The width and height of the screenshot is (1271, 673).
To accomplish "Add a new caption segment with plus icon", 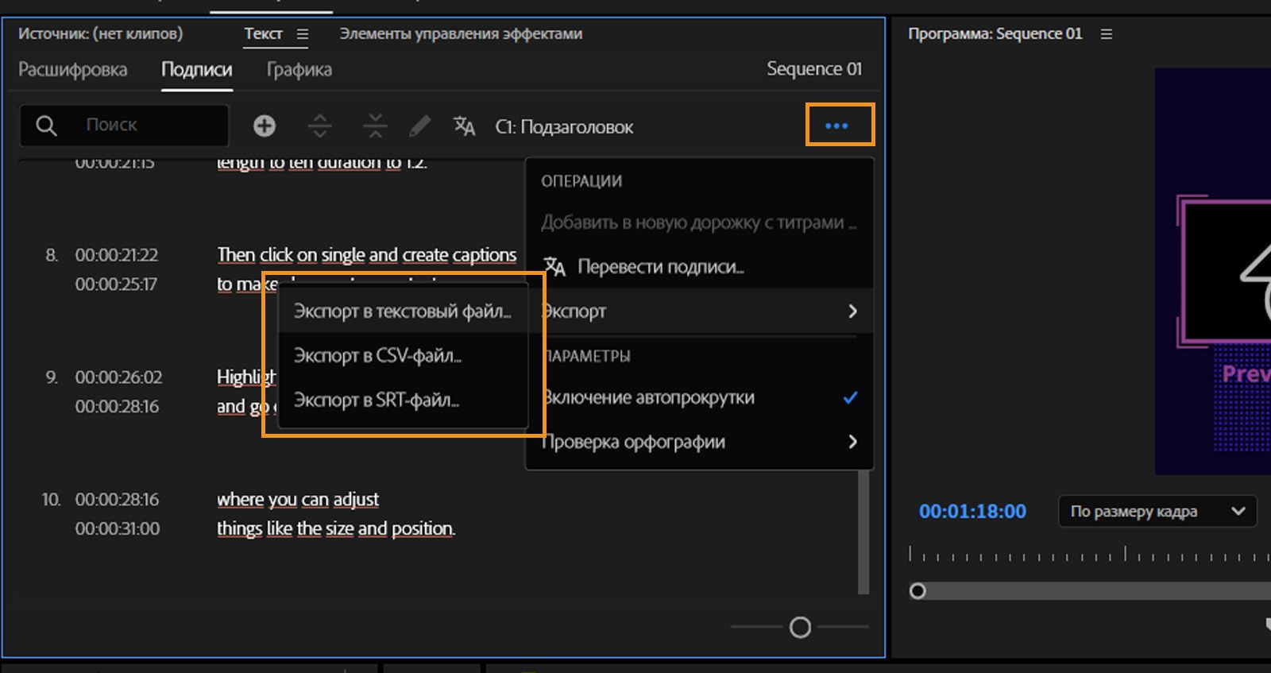I will tap(265, 126).
